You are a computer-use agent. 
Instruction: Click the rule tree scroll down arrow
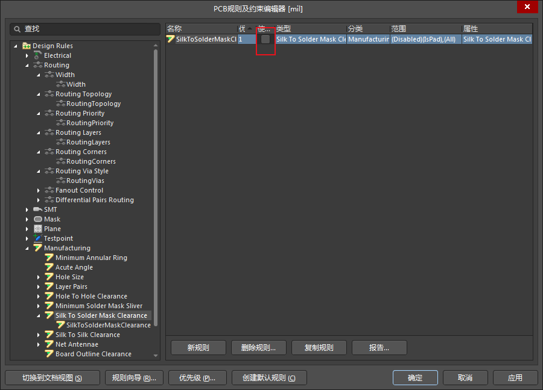[x=156, y=356]
